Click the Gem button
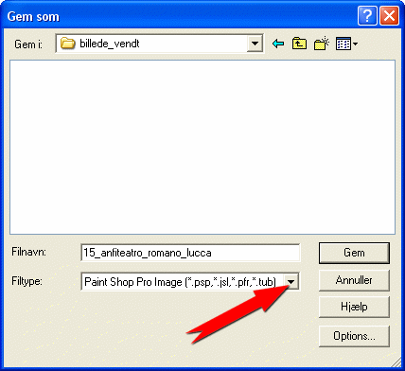Image resolution: width=405 pixels, height=371 pixels. click(354, 253)
